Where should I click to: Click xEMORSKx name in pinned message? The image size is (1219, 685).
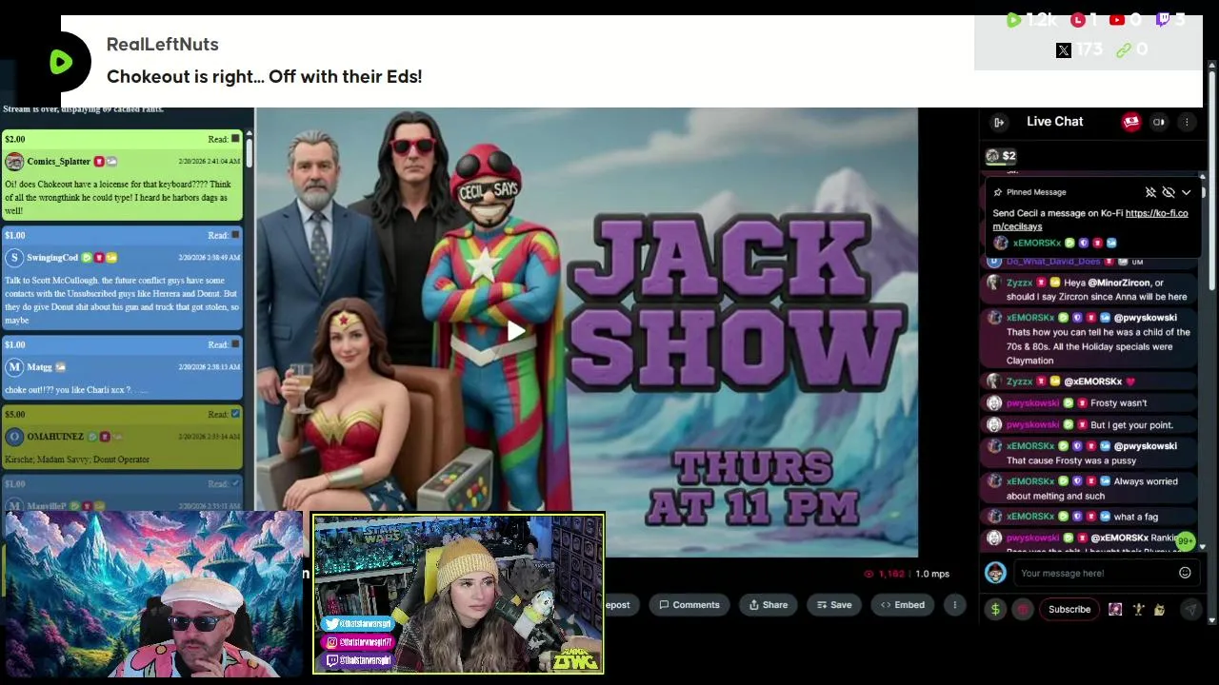(x=1037, y=243)
